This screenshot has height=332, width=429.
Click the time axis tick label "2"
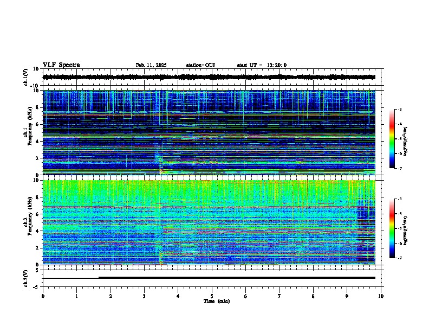pyautogui.click(x=110, y=296)
